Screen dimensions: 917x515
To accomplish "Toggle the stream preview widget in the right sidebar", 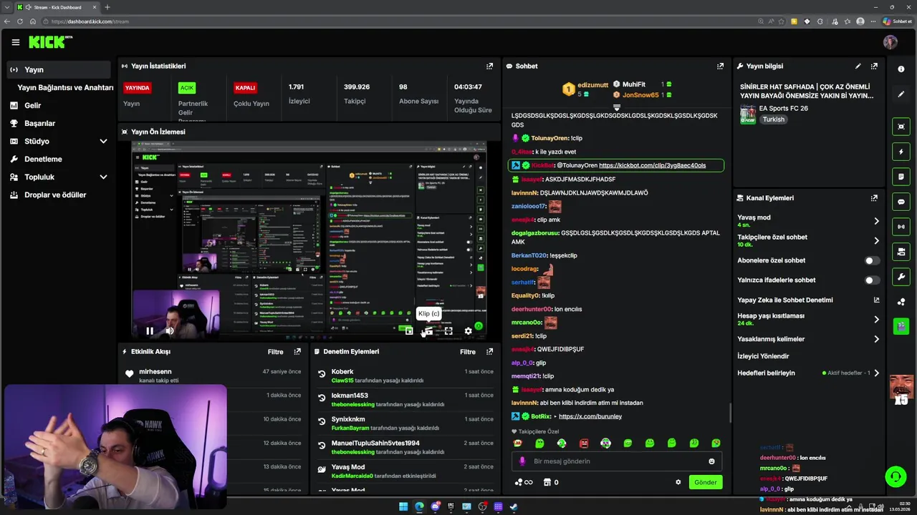I will point(901,127).
